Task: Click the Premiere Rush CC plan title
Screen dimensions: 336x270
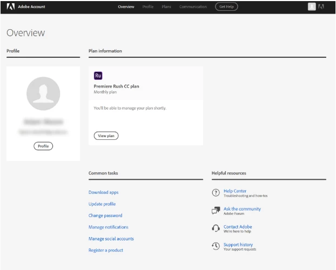Action: coord(116,86)
